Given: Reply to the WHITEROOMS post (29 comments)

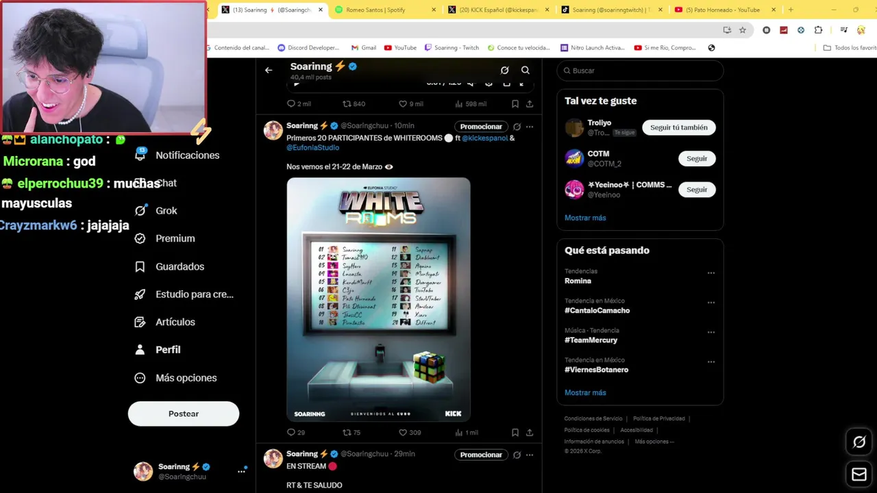Looking at the screenshot, I should click(x=296, y=433).
